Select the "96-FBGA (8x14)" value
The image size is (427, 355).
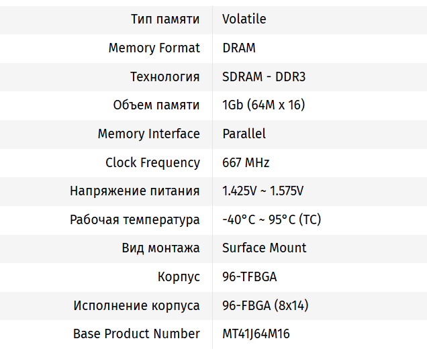(265, 305)
